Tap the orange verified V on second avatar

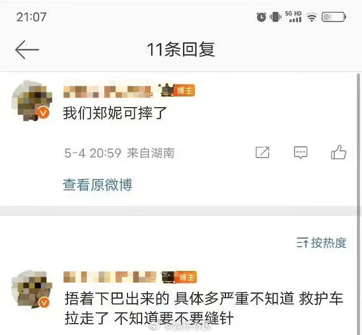44,302
